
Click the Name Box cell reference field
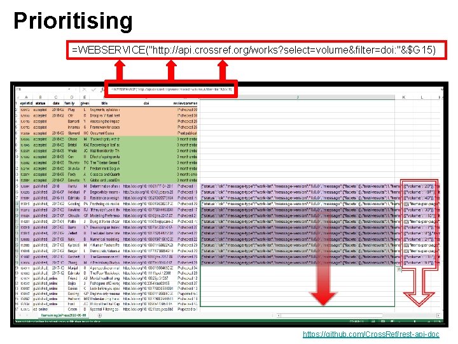pyautogui.click(x=41, y=89)
